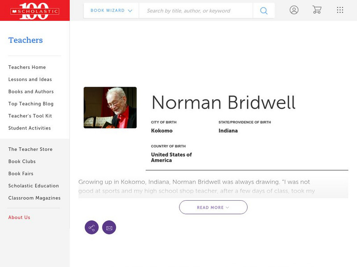
Task: Click the Scholastic 100 logo
Action: point(35,11)
